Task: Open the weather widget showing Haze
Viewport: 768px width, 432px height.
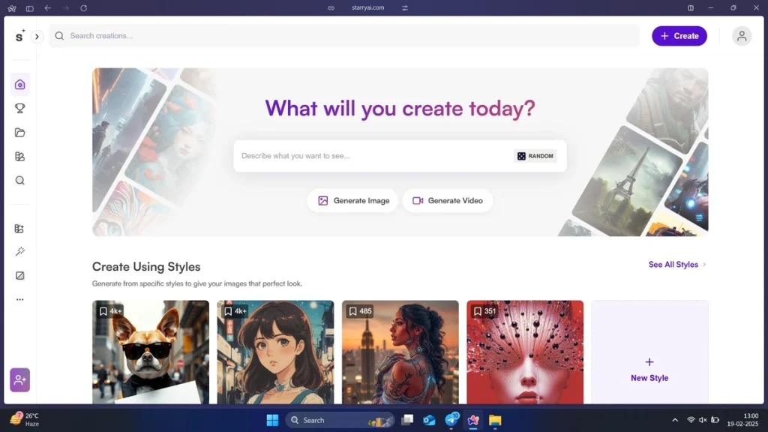Action: 25,420
